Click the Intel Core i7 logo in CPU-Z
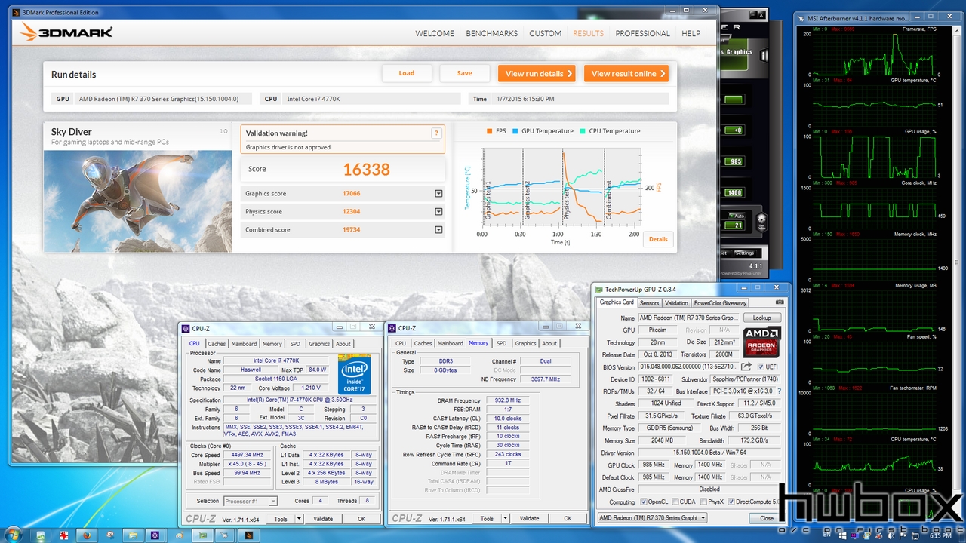 point(354,374)
